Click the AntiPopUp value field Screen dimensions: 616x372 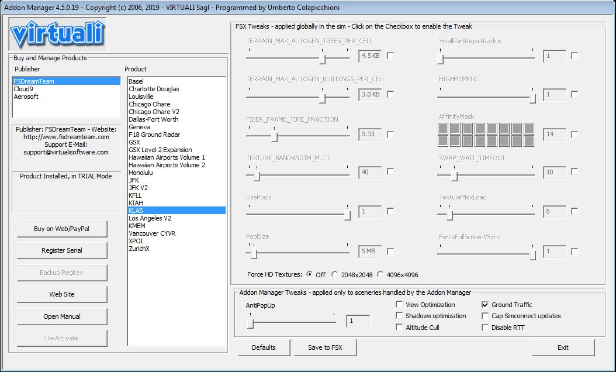pos(358,321)
